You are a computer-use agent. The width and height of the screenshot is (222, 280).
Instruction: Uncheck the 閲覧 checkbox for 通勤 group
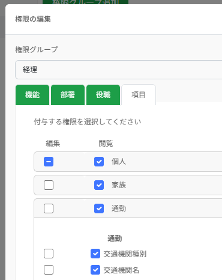coord(99,208)
